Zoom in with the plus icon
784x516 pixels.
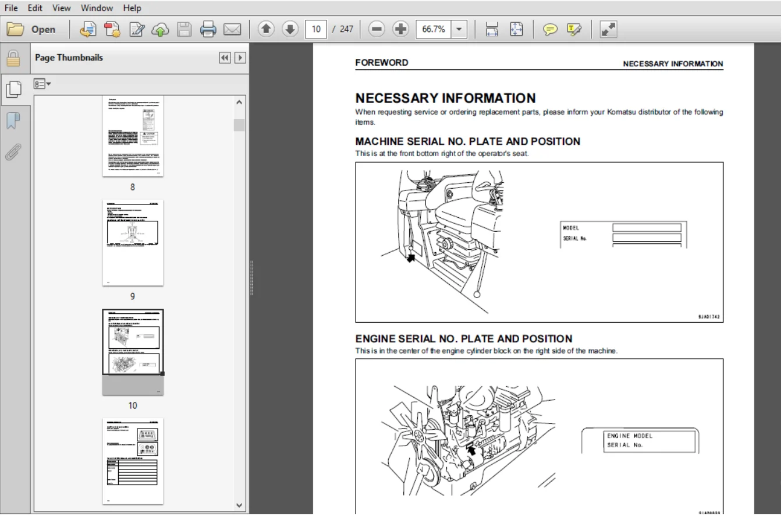point(400,29)
